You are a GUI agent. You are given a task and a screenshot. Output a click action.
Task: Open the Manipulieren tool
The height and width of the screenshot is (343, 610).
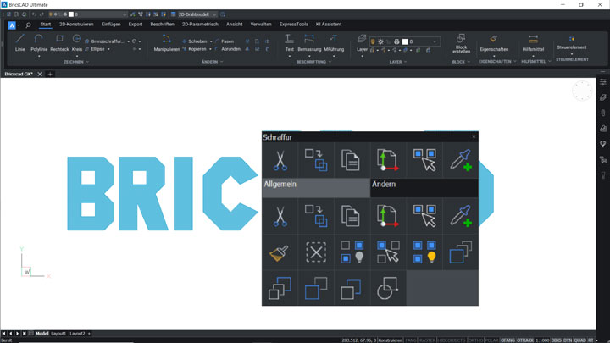point(167,43)
